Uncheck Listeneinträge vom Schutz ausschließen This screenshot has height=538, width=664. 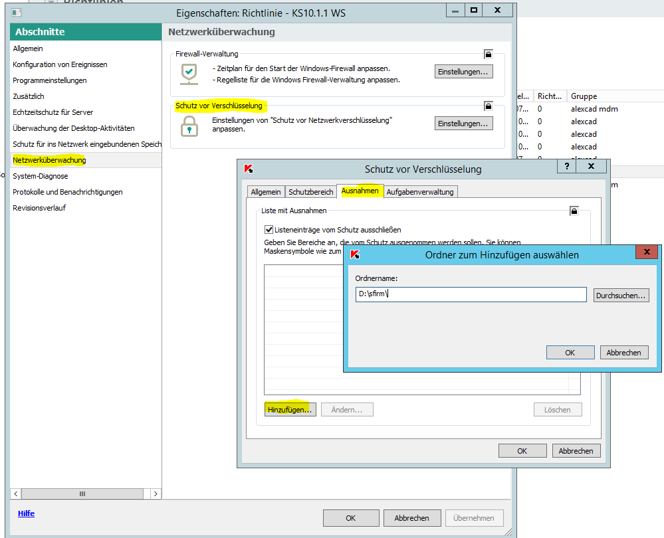269,230
